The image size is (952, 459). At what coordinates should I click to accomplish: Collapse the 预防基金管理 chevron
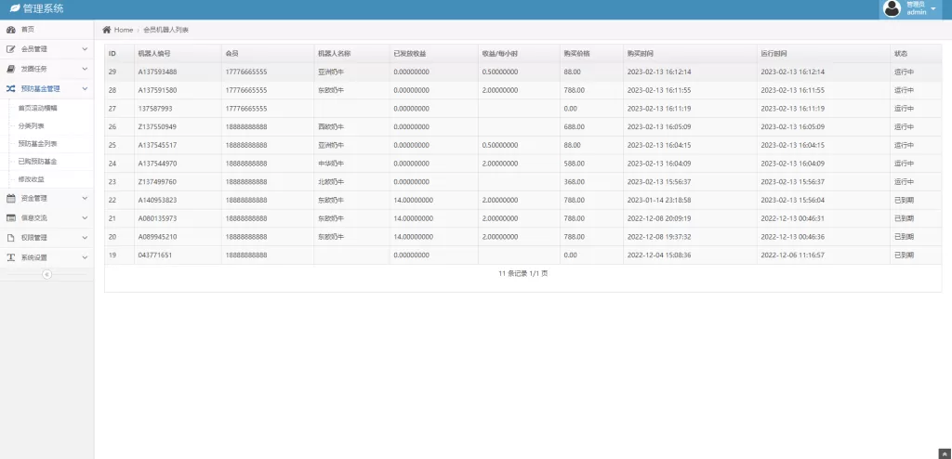(x=85, y=88)
